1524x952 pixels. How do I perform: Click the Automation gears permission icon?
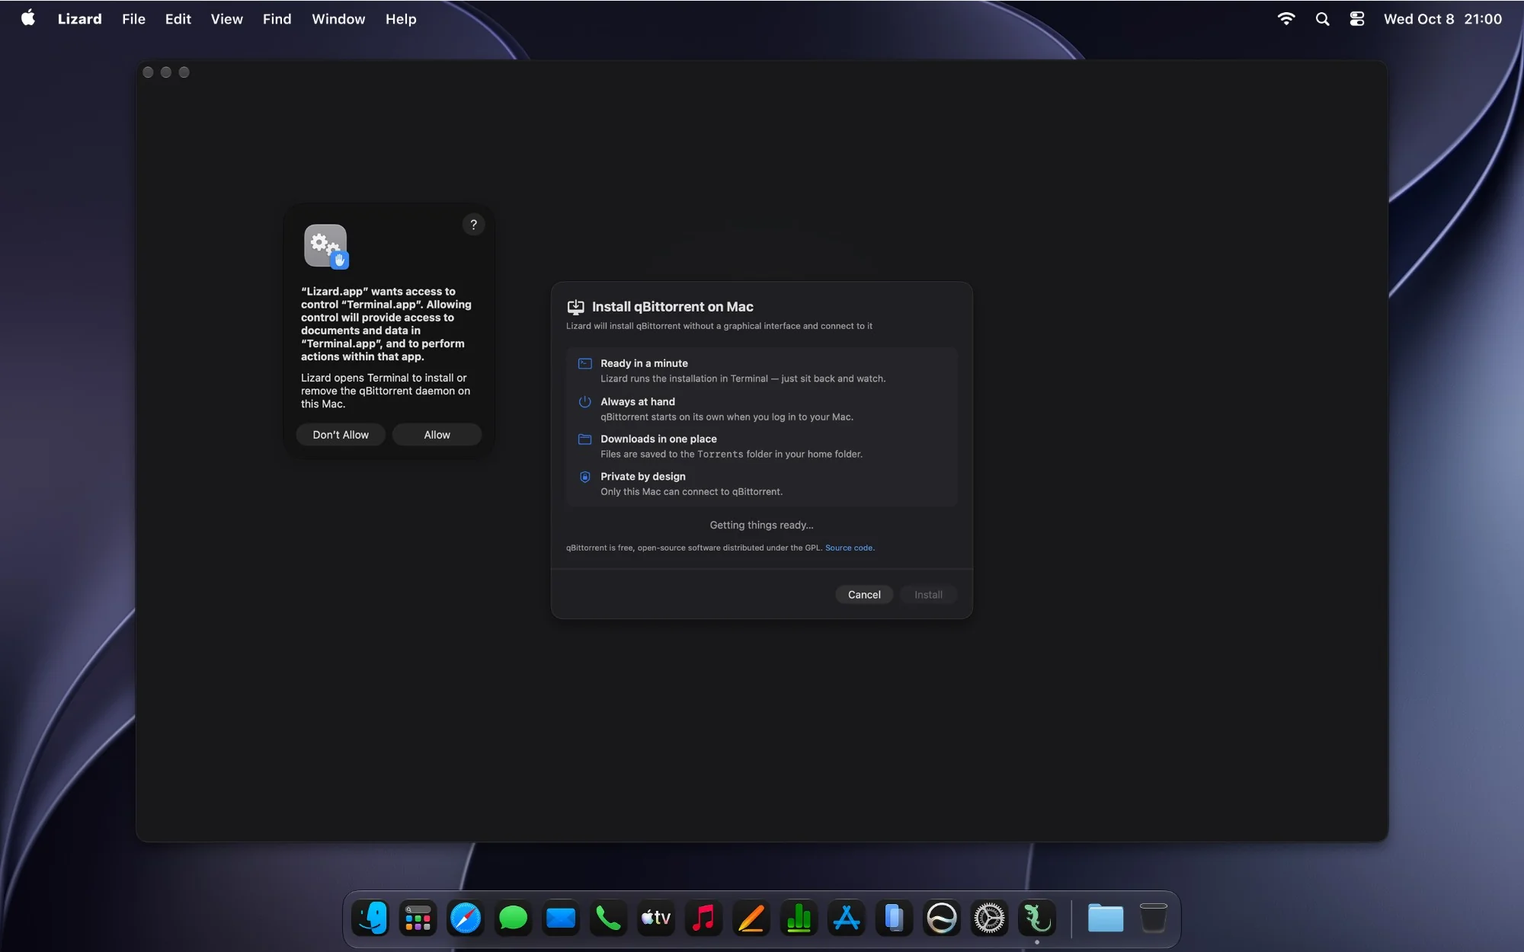click(x=326, y=246)
